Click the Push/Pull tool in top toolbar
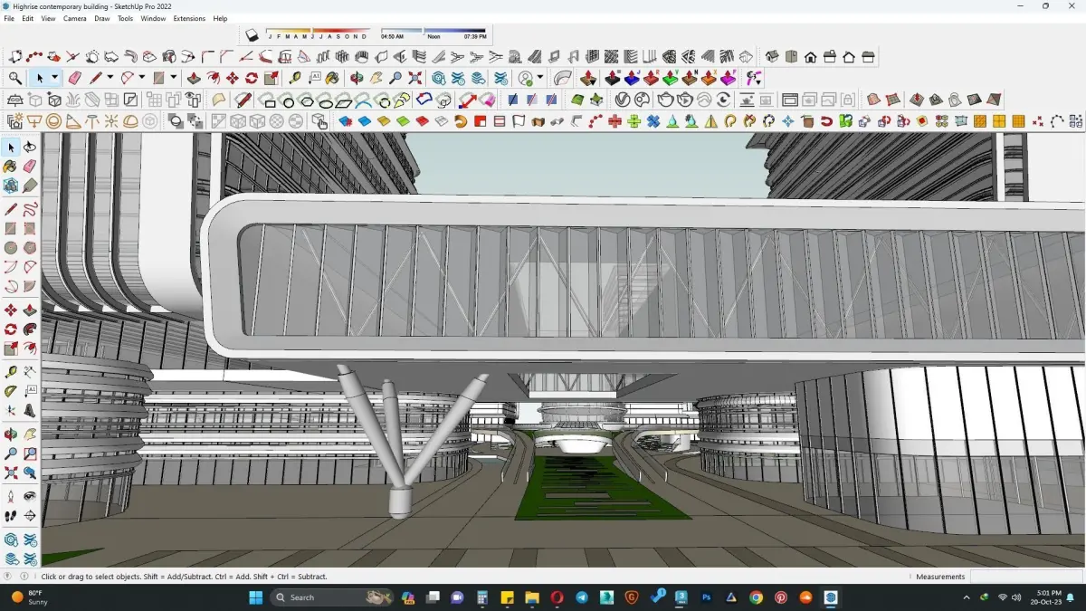This screenshot has width=1086, height=611. coord(194,79)
